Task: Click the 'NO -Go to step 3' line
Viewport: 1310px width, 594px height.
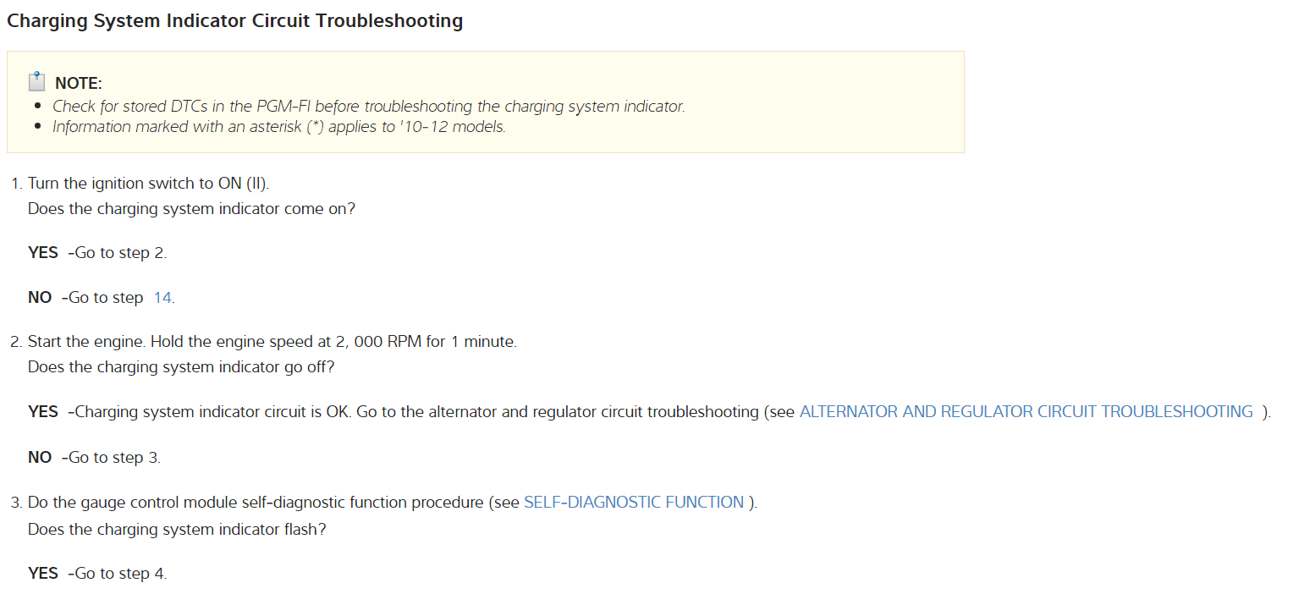Action: click(94, 458)
